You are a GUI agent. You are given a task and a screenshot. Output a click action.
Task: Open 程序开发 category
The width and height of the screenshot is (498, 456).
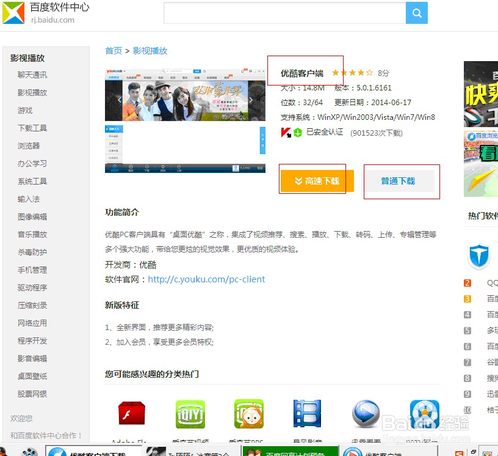(x=32, y=341)
